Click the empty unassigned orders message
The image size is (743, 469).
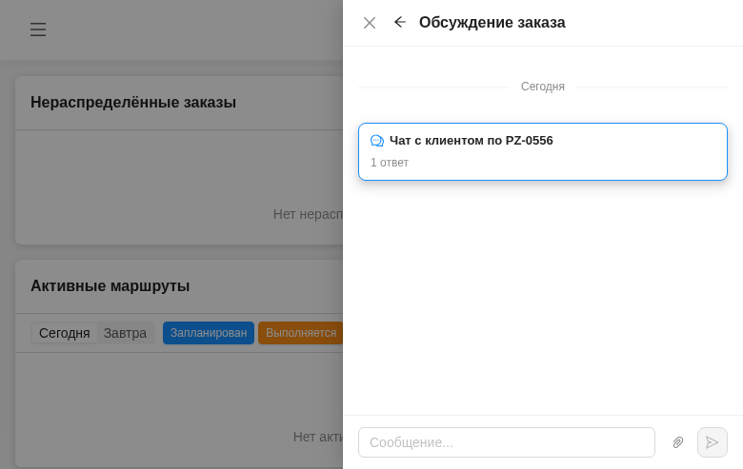pos(308,214)
